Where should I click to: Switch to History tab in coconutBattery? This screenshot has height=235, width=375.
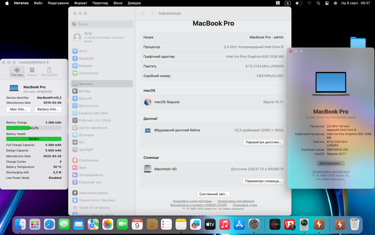[32, 72]
